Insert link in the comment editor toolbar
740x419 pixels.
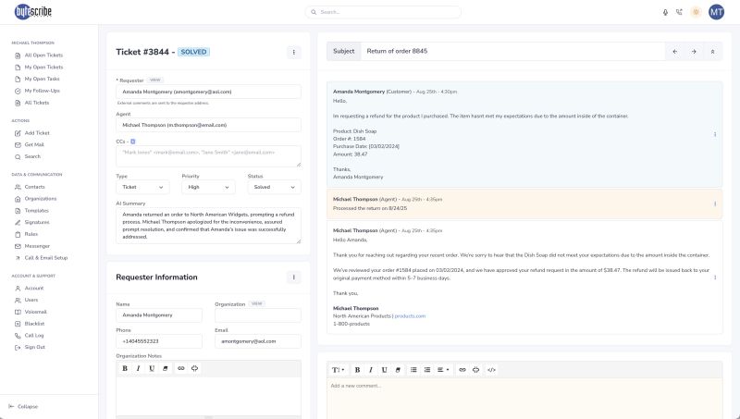click(462, 369)
